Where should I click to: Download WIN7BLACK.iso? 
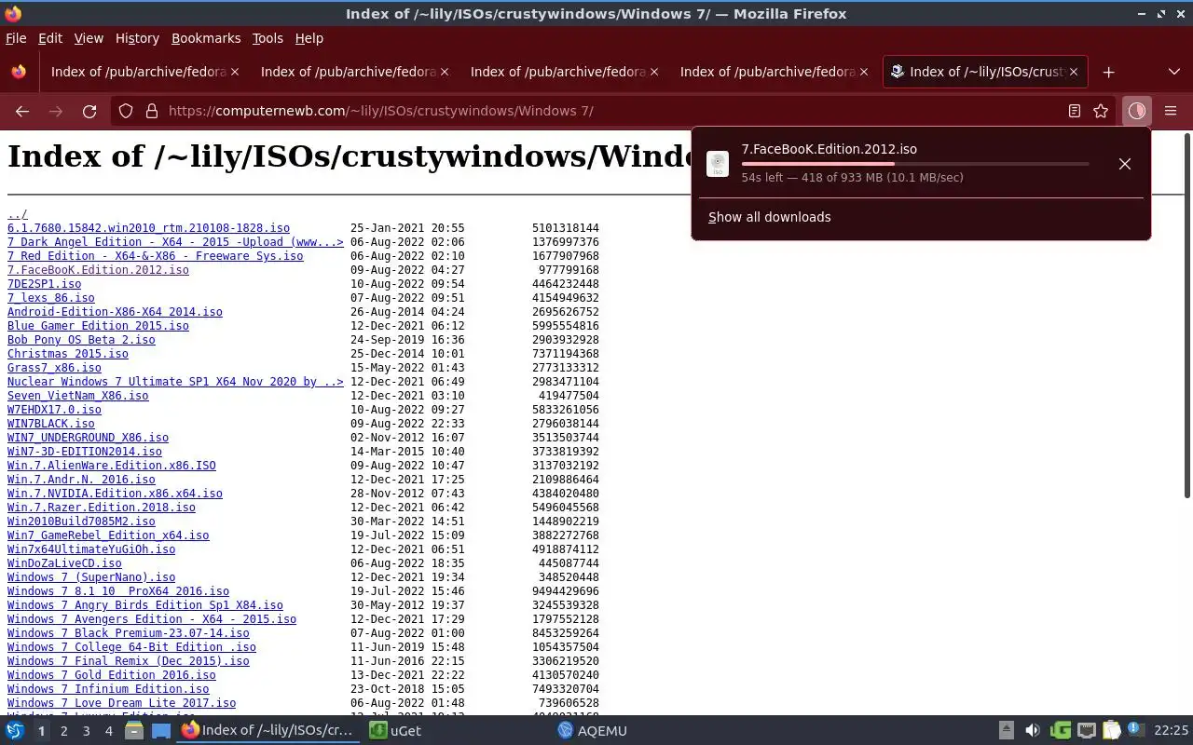tap(51, 424)
